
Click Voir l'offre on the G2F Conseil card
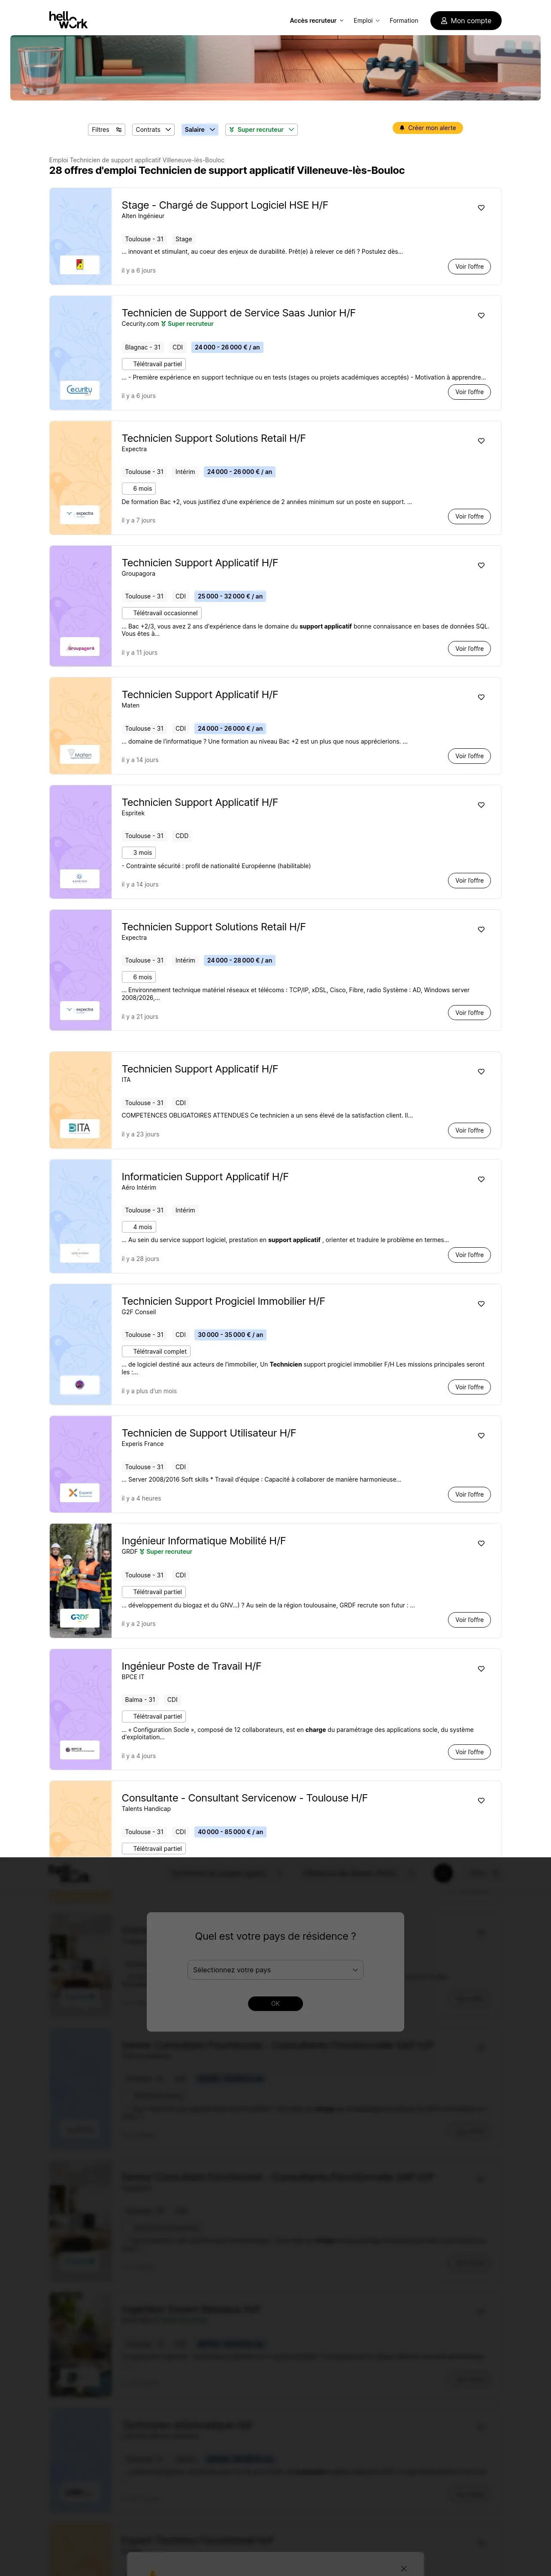(469, 1387)
